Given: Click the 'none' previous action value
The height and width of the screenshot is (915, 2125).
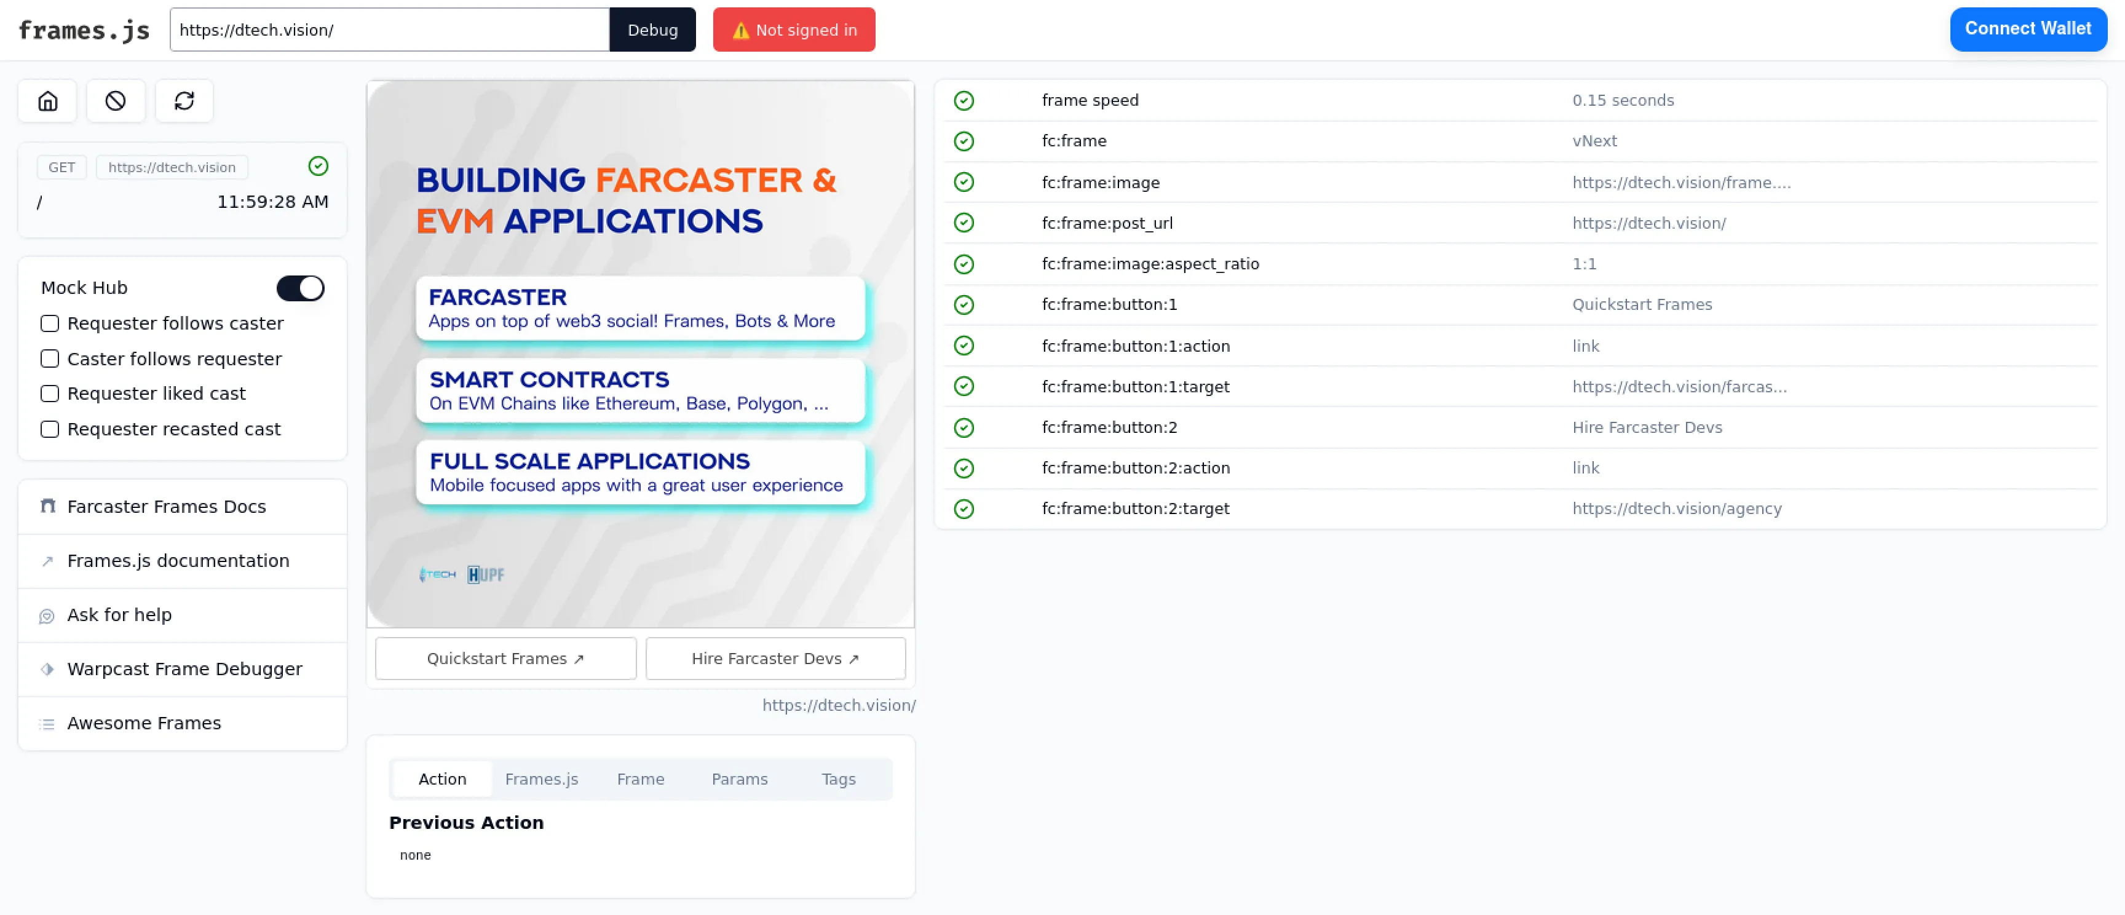Looking at the screenshot, I should tap(415, 855).
